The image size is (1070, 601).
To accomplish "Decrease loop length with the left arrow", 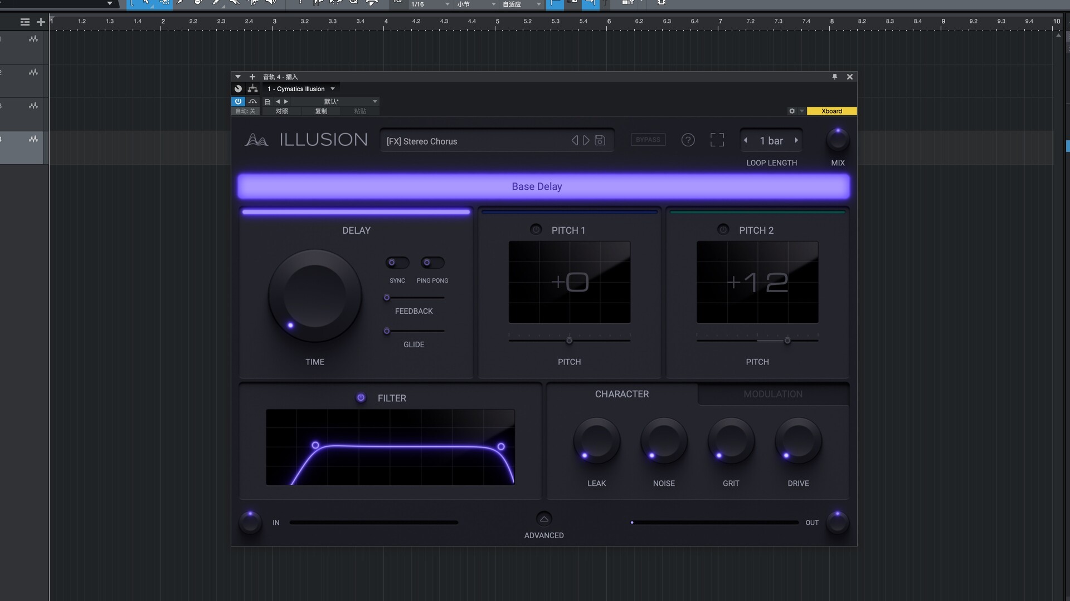I will point(746,141).
